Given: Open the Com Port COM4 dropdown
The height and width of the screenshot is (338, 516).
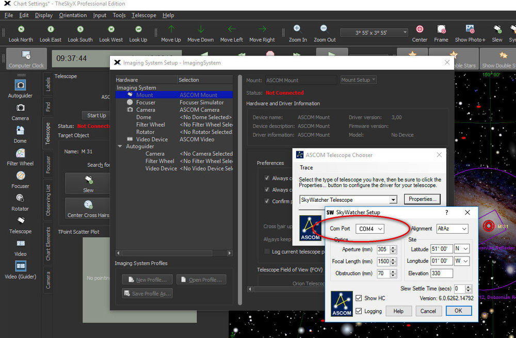Looking at the screenshot, I should pyautogui.click(x=370, y=229).
